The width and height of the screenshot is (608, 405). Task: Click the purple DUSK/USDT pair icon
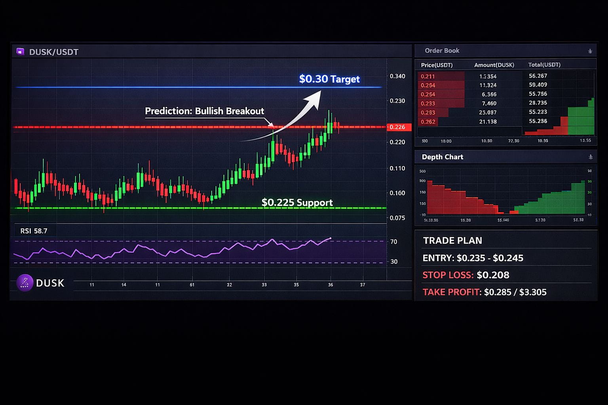20,51
